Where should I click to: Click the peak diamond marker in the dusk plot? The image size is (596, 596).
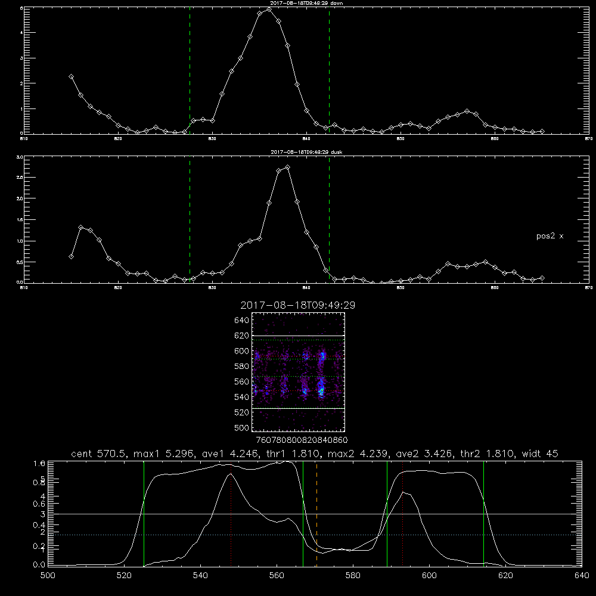tap(288, 167)
